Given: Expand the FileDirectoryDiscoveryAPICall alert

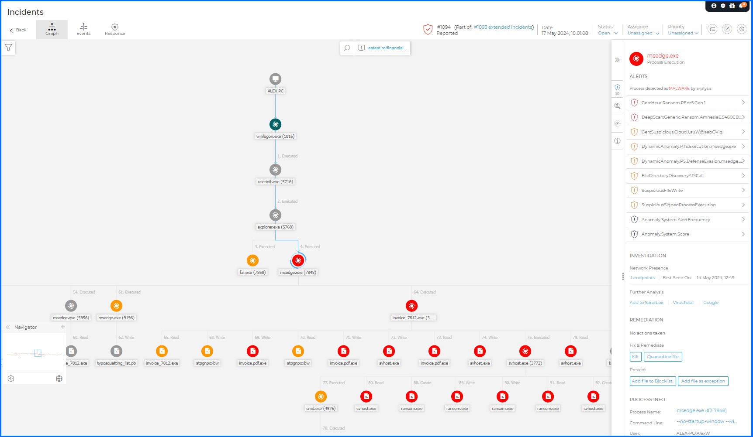Looking at the screenshot, I should pyautogui.click(x=687, y=176).
